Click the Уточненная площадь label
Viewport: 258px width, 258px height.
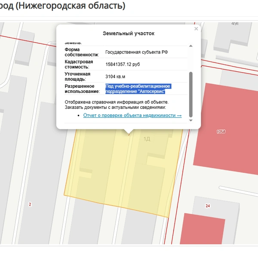click(x=77, y=77)
